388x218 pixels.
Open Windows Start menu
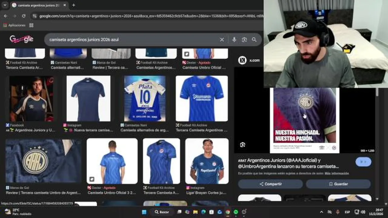point(144,212)
